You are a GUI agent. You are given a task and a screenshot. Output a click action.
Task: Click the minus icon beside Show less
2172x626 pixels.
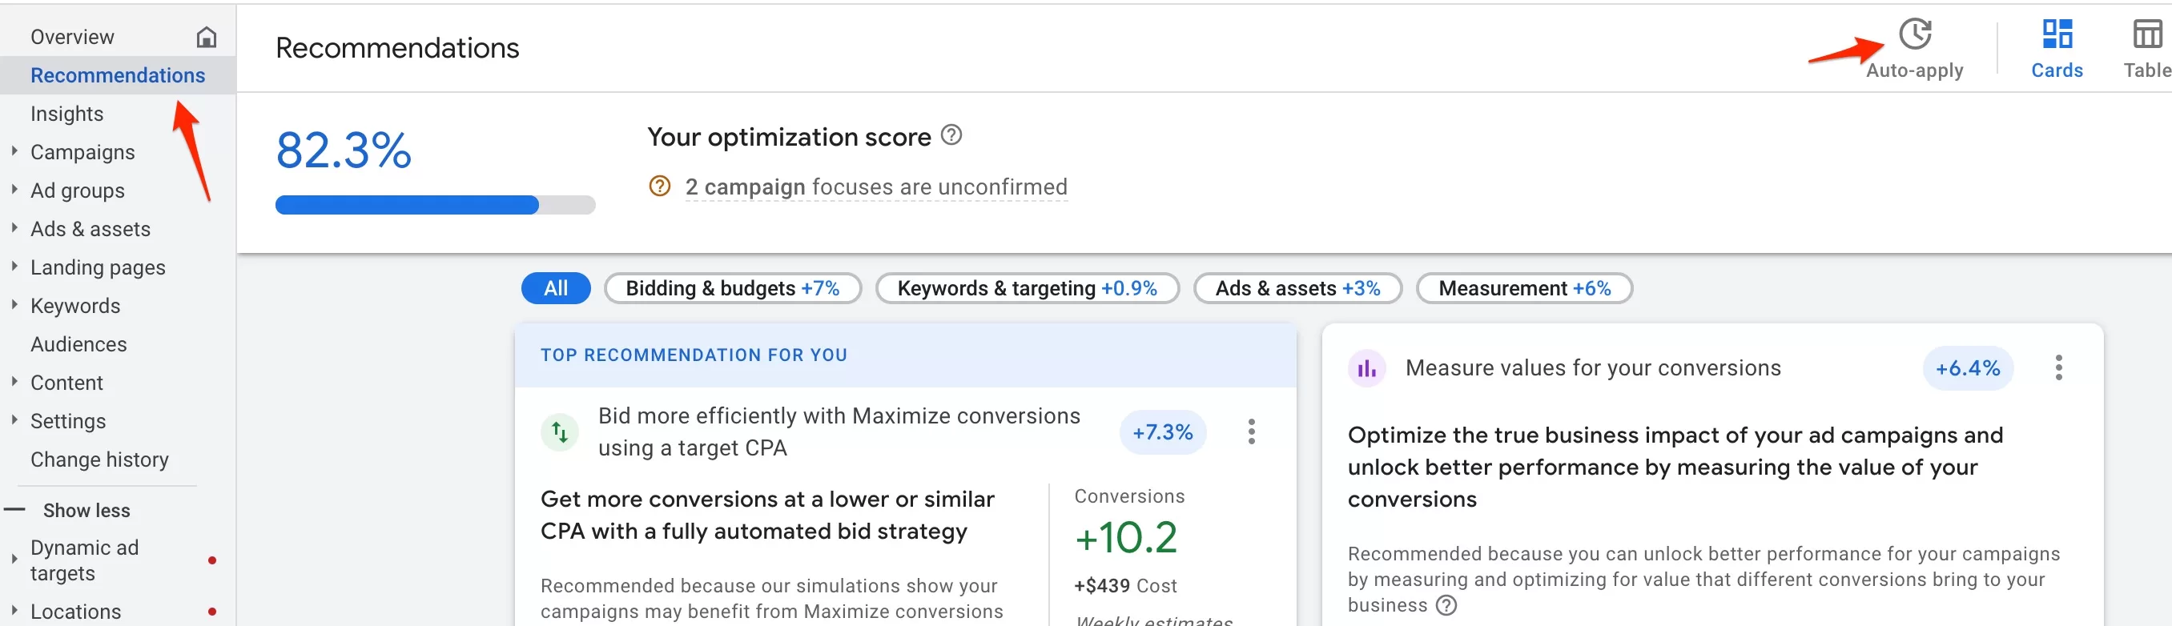point(15,510)
